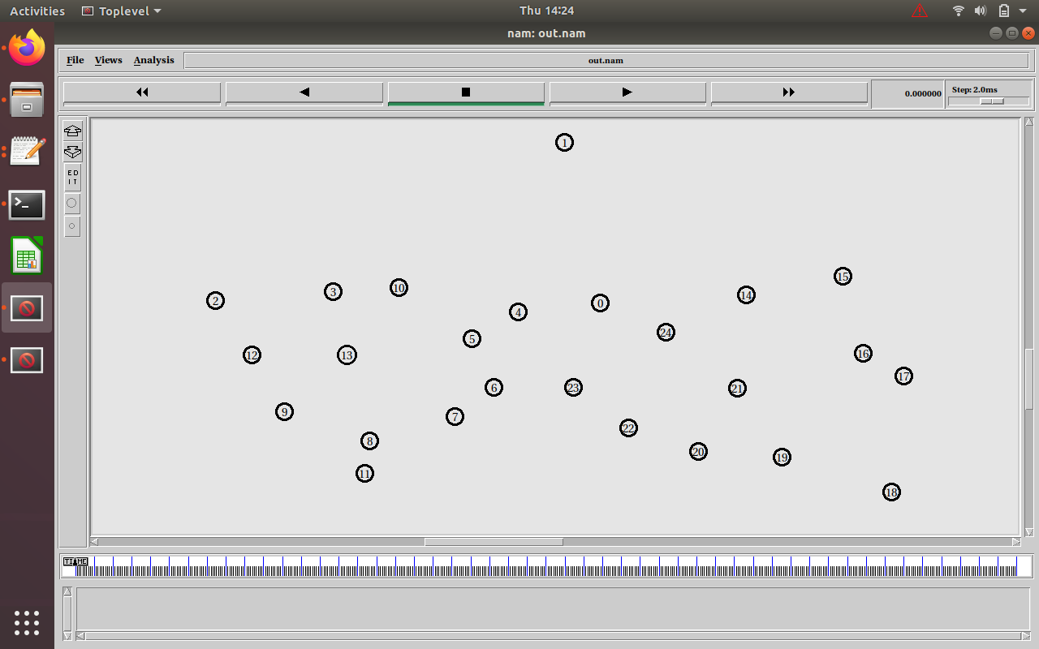Select the larger circle tool button
This screenshot has height=649, width=1039.
(72, 204)
